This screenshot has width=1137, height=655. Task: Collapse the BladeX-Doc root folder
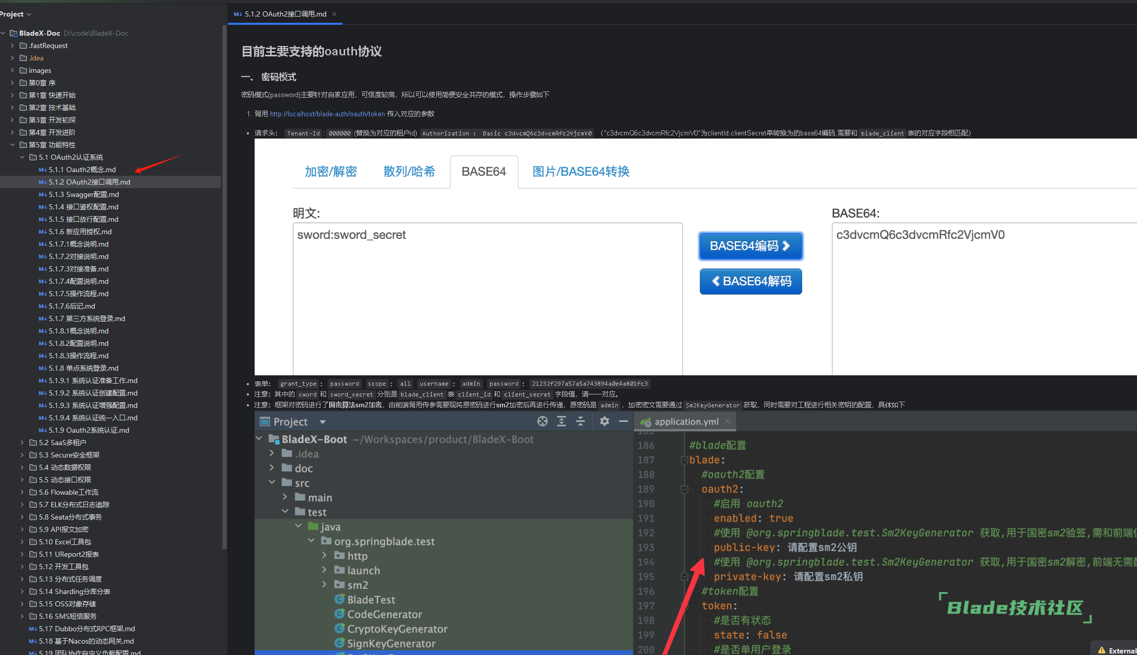tap(3, 33)
